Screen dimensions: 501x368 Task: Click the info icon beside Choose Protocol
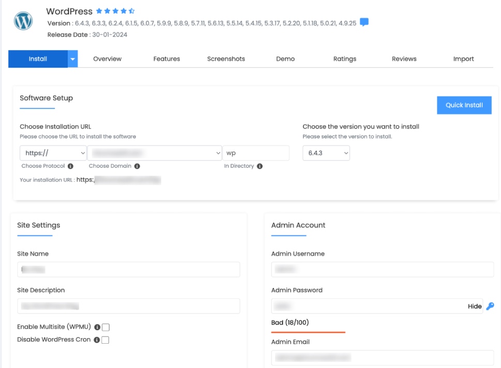click(70, 166)
